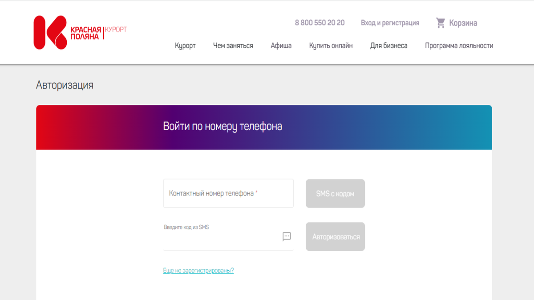Click the Авторизация page heading

click(65, 85)
